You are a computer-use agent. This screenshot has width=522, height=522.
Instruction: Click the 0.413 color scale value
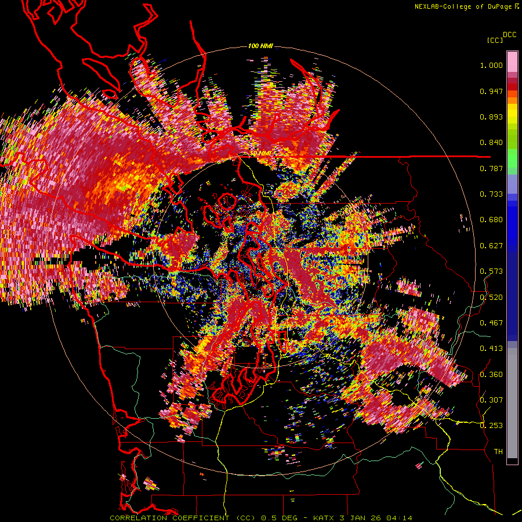click(491, 349)
